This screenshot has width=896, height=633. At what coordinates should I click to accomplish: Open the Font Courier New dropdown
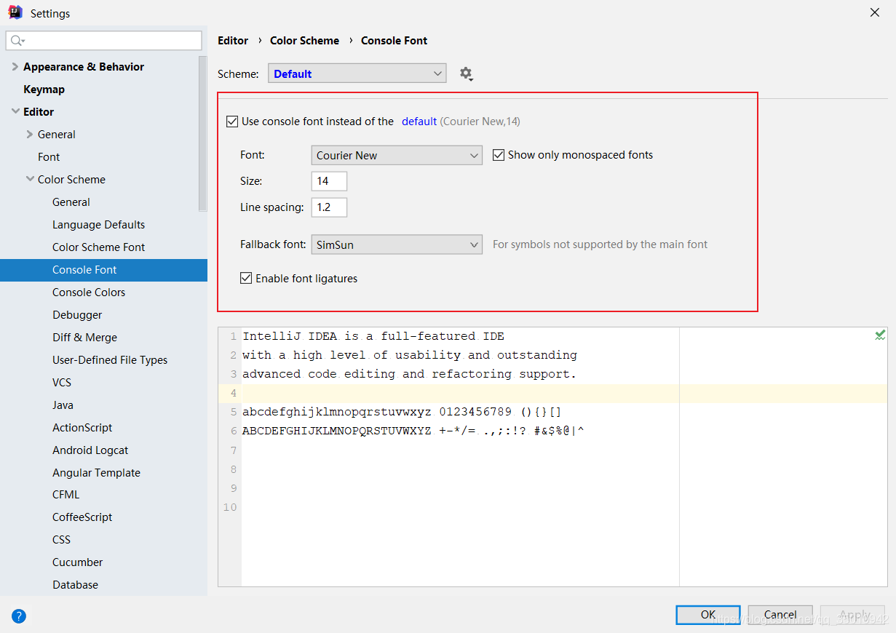pyautogui.click(x=397, y=155)
